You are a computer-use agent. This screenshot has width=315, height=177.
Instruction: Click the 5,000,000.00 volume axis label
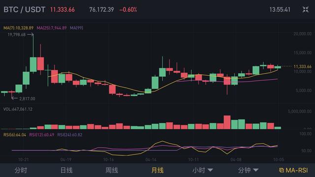pos(300,112)
